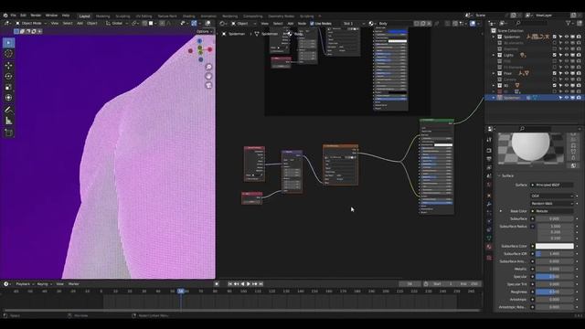Viewport: 585px width, 329px height.
Task: Open viewport Options dropdown
Action: coord(204,31)
